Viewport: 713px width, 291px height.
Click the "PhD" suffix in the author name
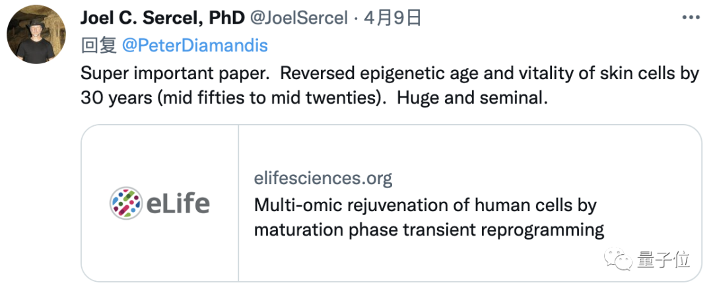[x=223, y=18]
